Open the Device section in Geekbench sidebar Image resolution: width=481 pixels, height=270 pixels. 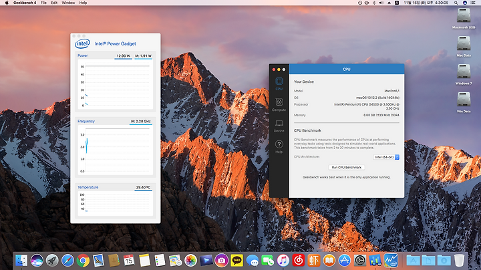[279, 126]
